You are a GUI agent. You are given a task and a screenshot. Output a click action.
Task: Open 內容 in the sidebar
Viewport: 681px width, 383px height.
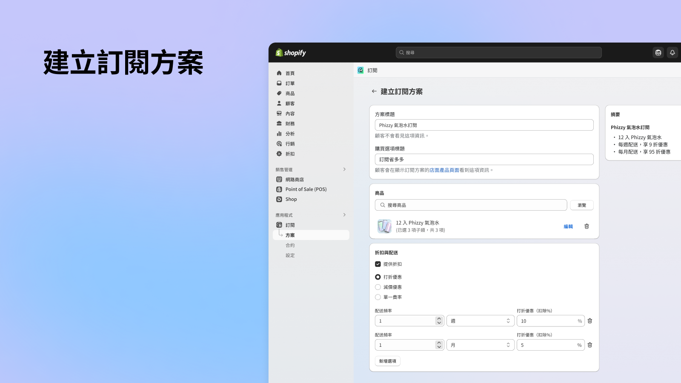point(290,114)
